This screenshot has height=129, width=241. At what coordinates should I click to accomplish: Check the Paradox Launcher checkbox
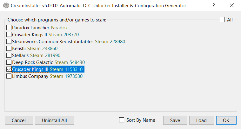coord(9,28)
